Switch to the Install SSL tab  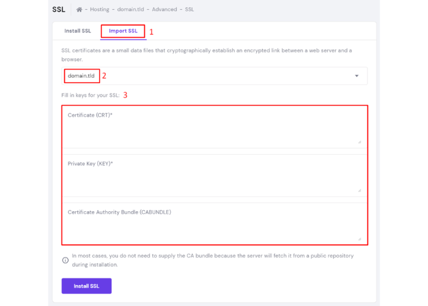point(78,31)
